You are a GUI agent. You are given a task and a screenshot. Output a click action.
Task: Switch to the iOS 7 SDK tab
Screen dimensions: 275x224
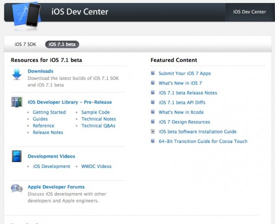[x=25, y=44]
